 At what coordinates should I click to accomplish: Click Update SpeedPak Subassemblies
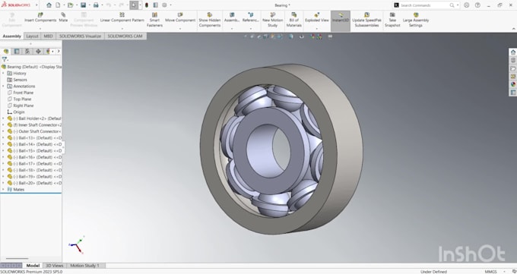tap(366, 20)
